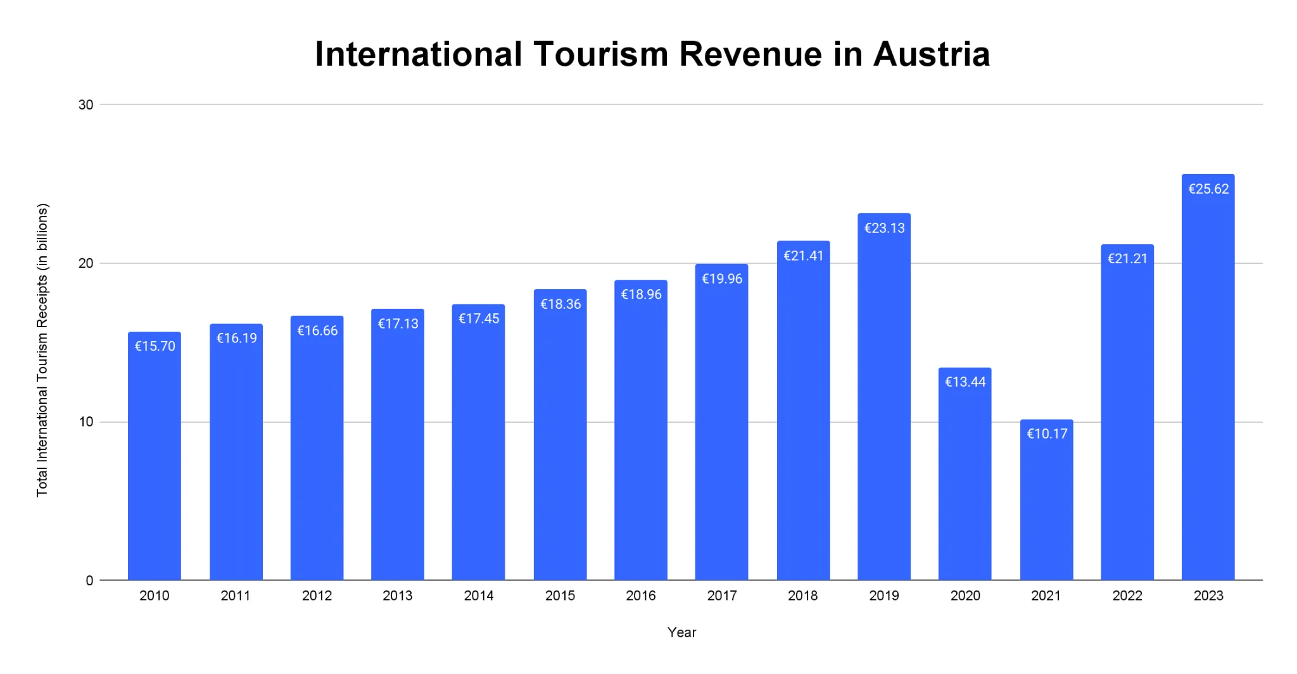Click the y-axis tick label 20

[85, 263]
